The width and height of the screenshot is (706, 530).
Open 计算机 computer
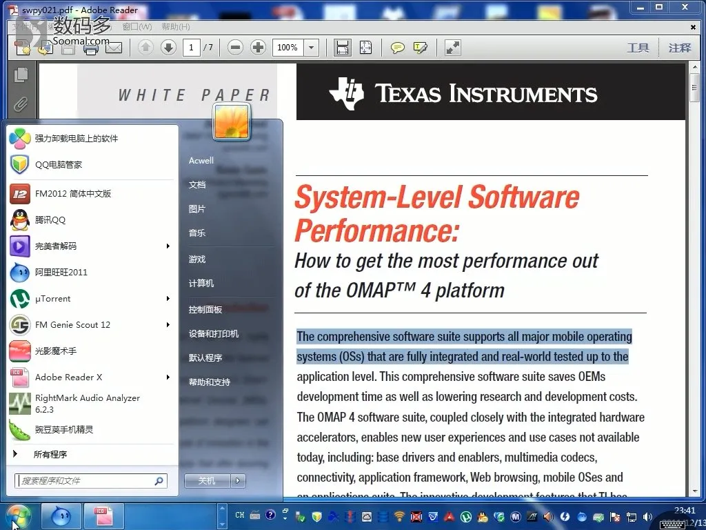pos(201,283)
